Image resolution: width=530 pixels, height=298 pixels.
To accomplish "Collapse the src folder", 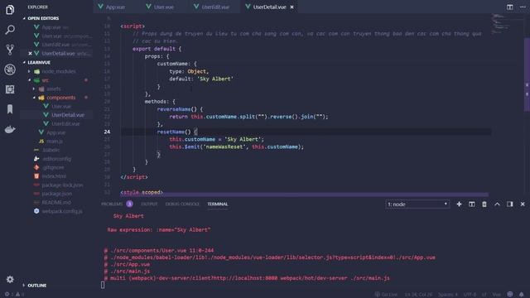I will point(46,80).
